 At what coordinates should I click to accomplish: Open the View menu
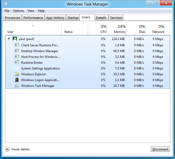(x=31, y=11)
